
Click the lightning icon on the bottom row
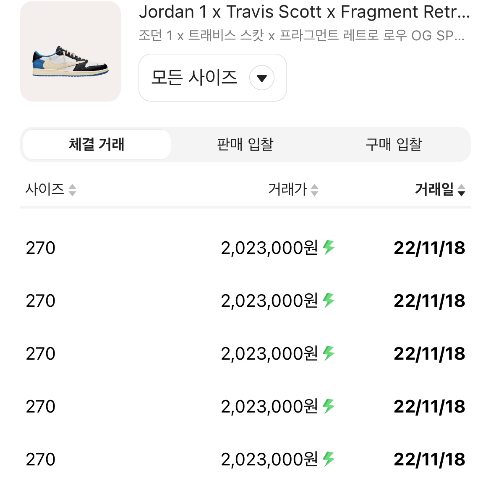pos(329,459)
